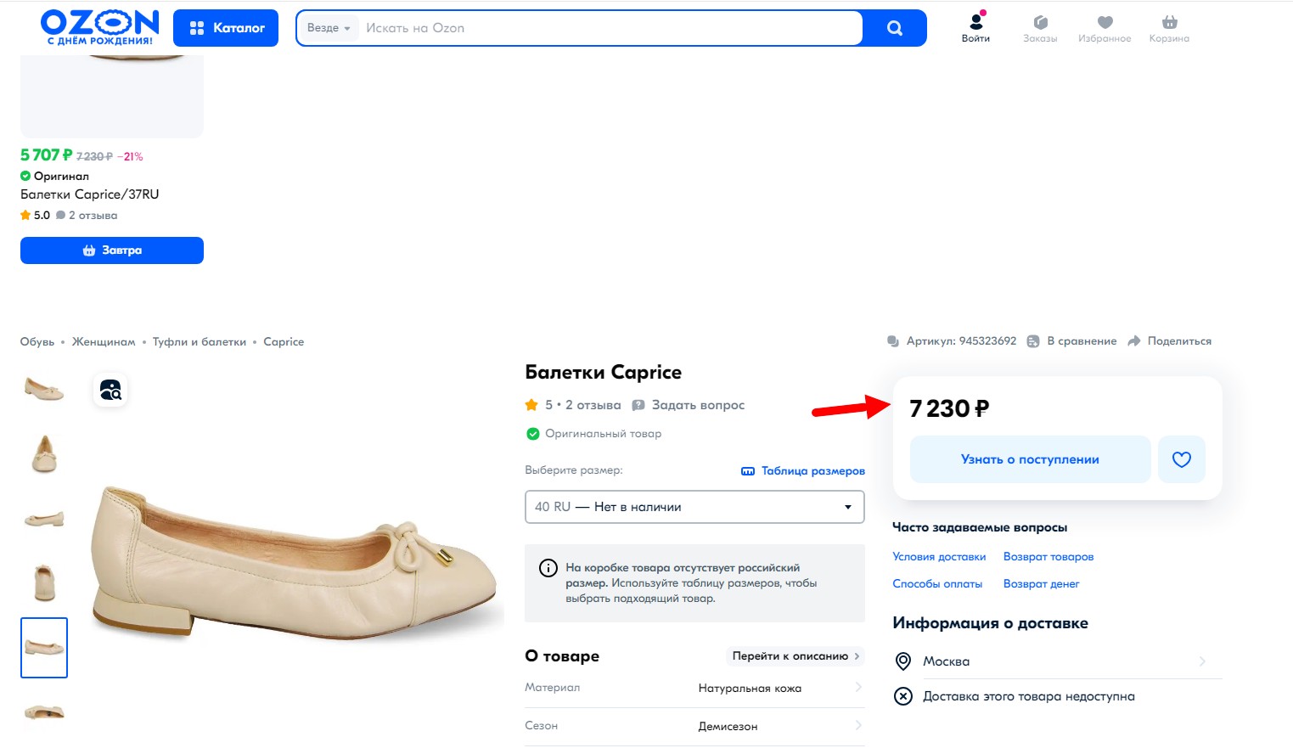
Task: Click the Поделиться share arrow
Action: [1134, 341]
